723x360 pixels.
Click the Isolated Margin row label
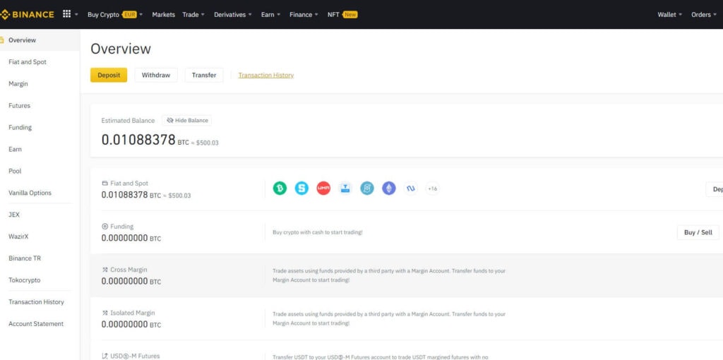tap(133, 313)
